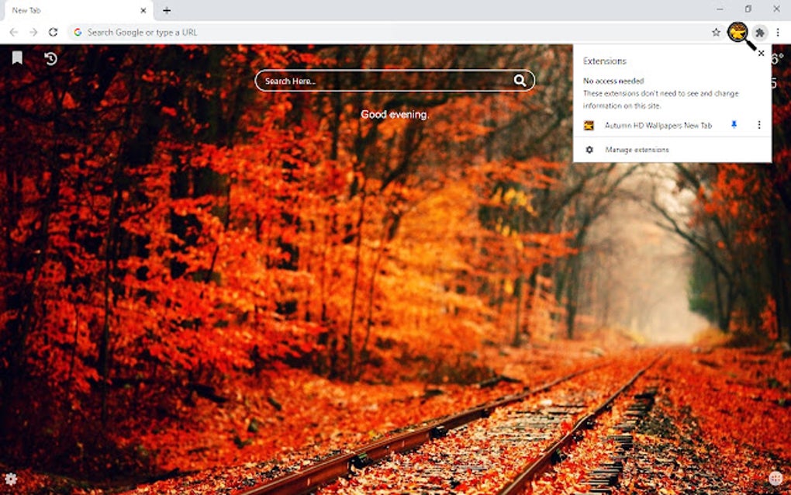Viewport: 791px width, 495px height.
Task: Click the 'No access needed' heading
Action: (x=613, y=81)
